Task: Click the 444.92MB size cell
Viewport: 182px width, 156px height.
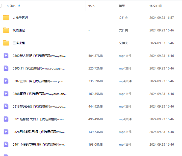Action: tap(95, 107)
